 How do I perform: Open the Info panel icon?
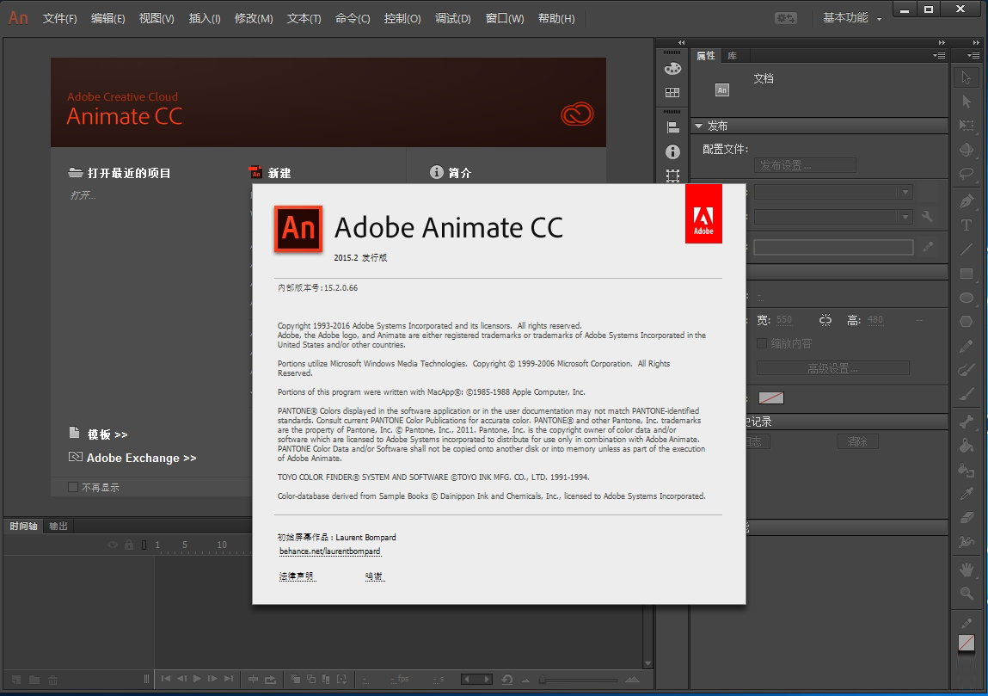point(672,152)
